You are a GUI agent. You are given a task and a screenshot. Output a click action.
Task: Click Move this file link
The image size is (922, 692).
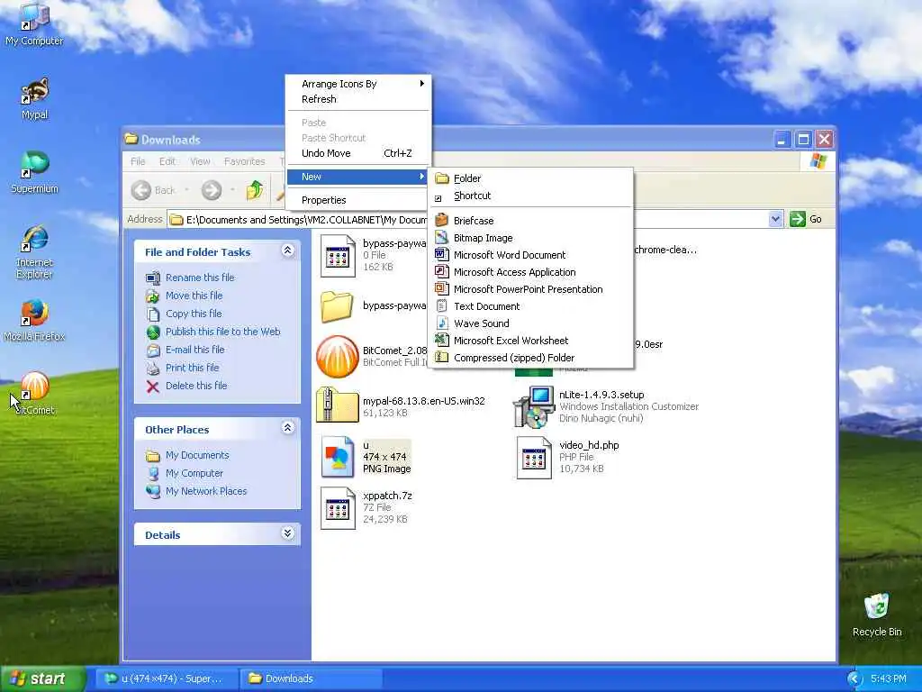click(x=194, y=296)
